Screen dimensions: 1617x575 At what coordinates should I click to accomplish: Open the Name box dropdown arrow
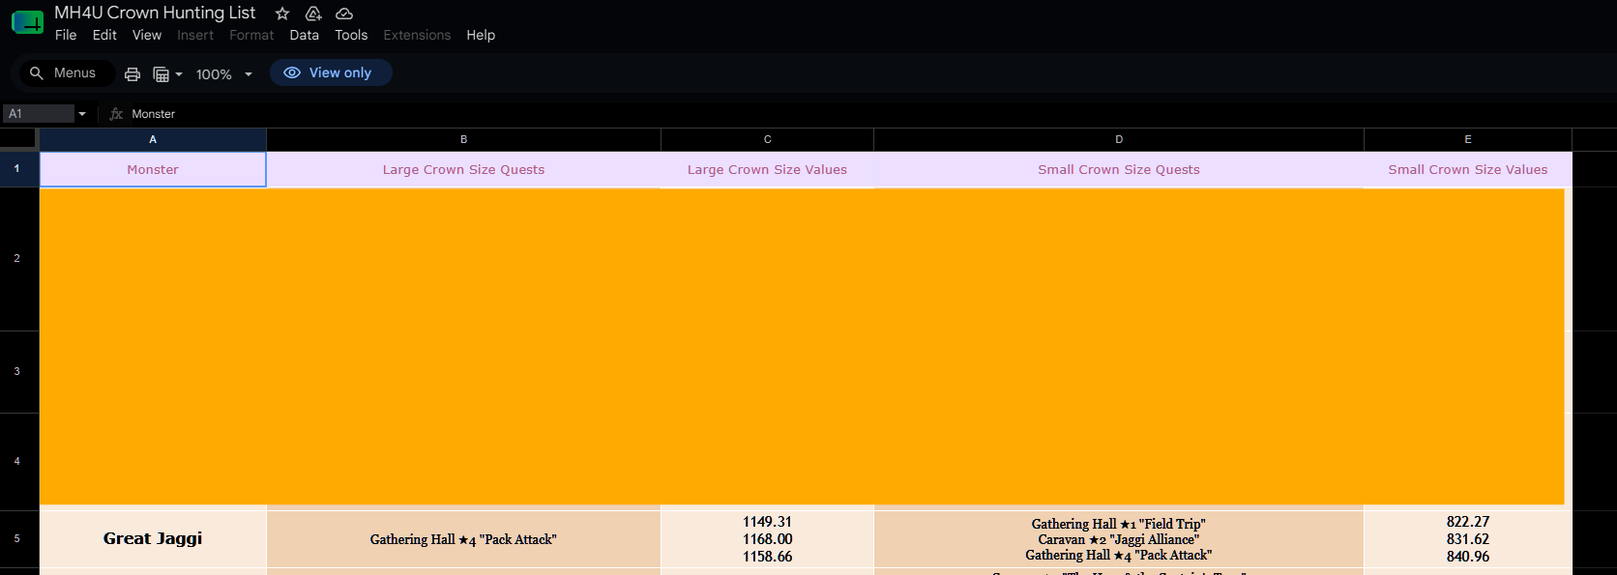pos(82,114)
